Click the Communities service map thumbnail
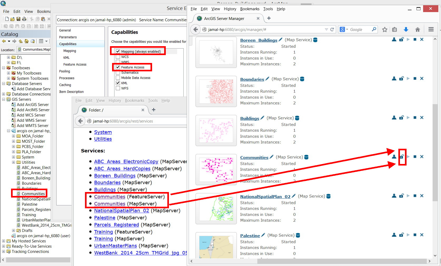Image resolution: width=441 pixels, height=266 pixels. coord(216,170)
